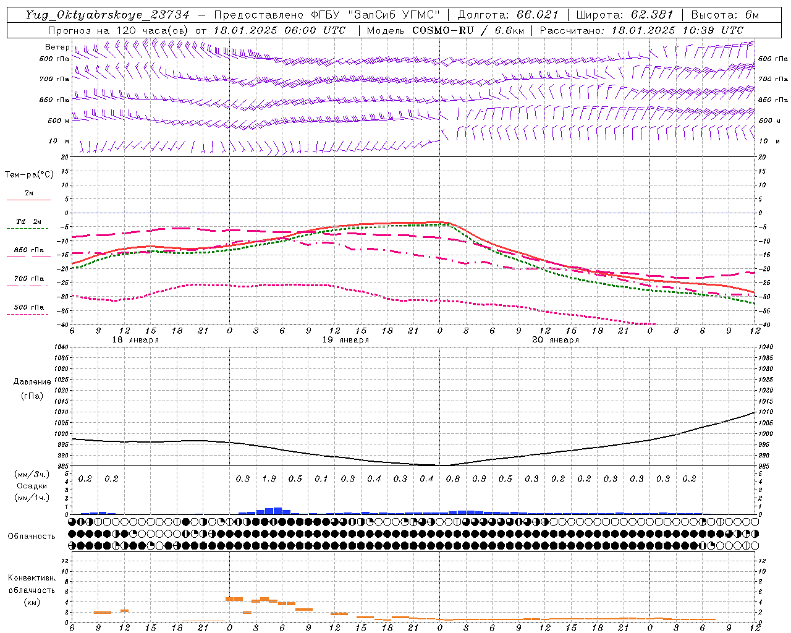Click the 700 гПа temperature legend entry

click(29, 279)
